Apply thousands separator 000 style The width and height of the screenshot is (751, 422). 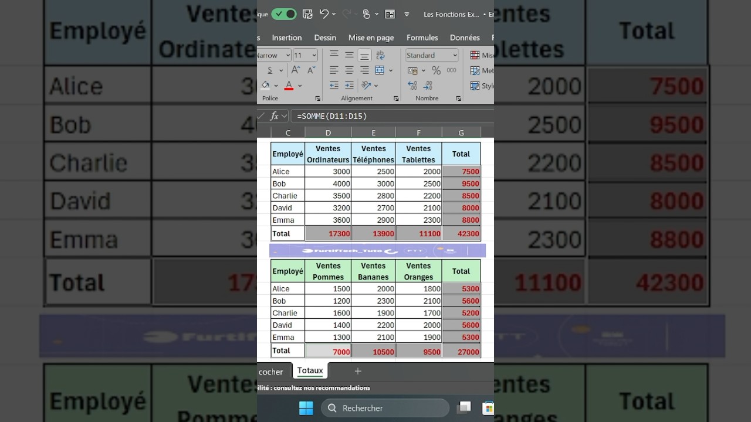click(451, 70)
